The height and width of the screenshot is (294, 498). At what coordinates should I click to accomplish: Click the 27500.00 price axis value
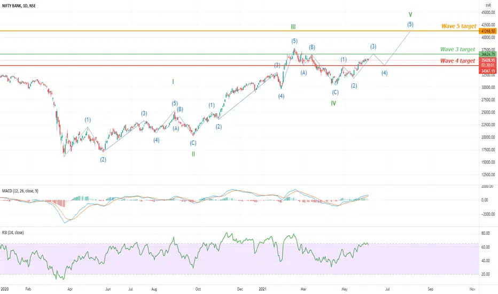488,100
